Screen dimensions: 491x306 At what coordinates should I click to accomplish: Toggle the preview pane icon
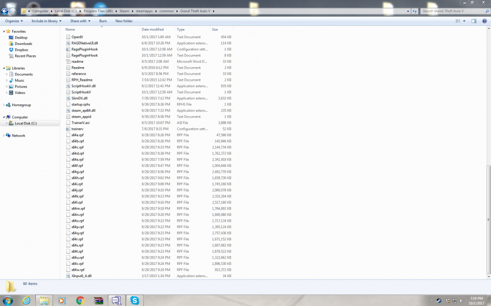[x=474, y=21]
